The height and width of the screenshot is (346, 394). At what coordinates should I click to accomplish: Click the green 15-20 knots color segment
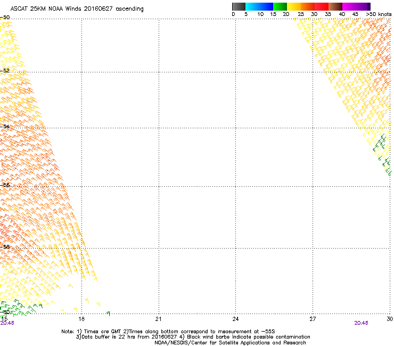280,6
